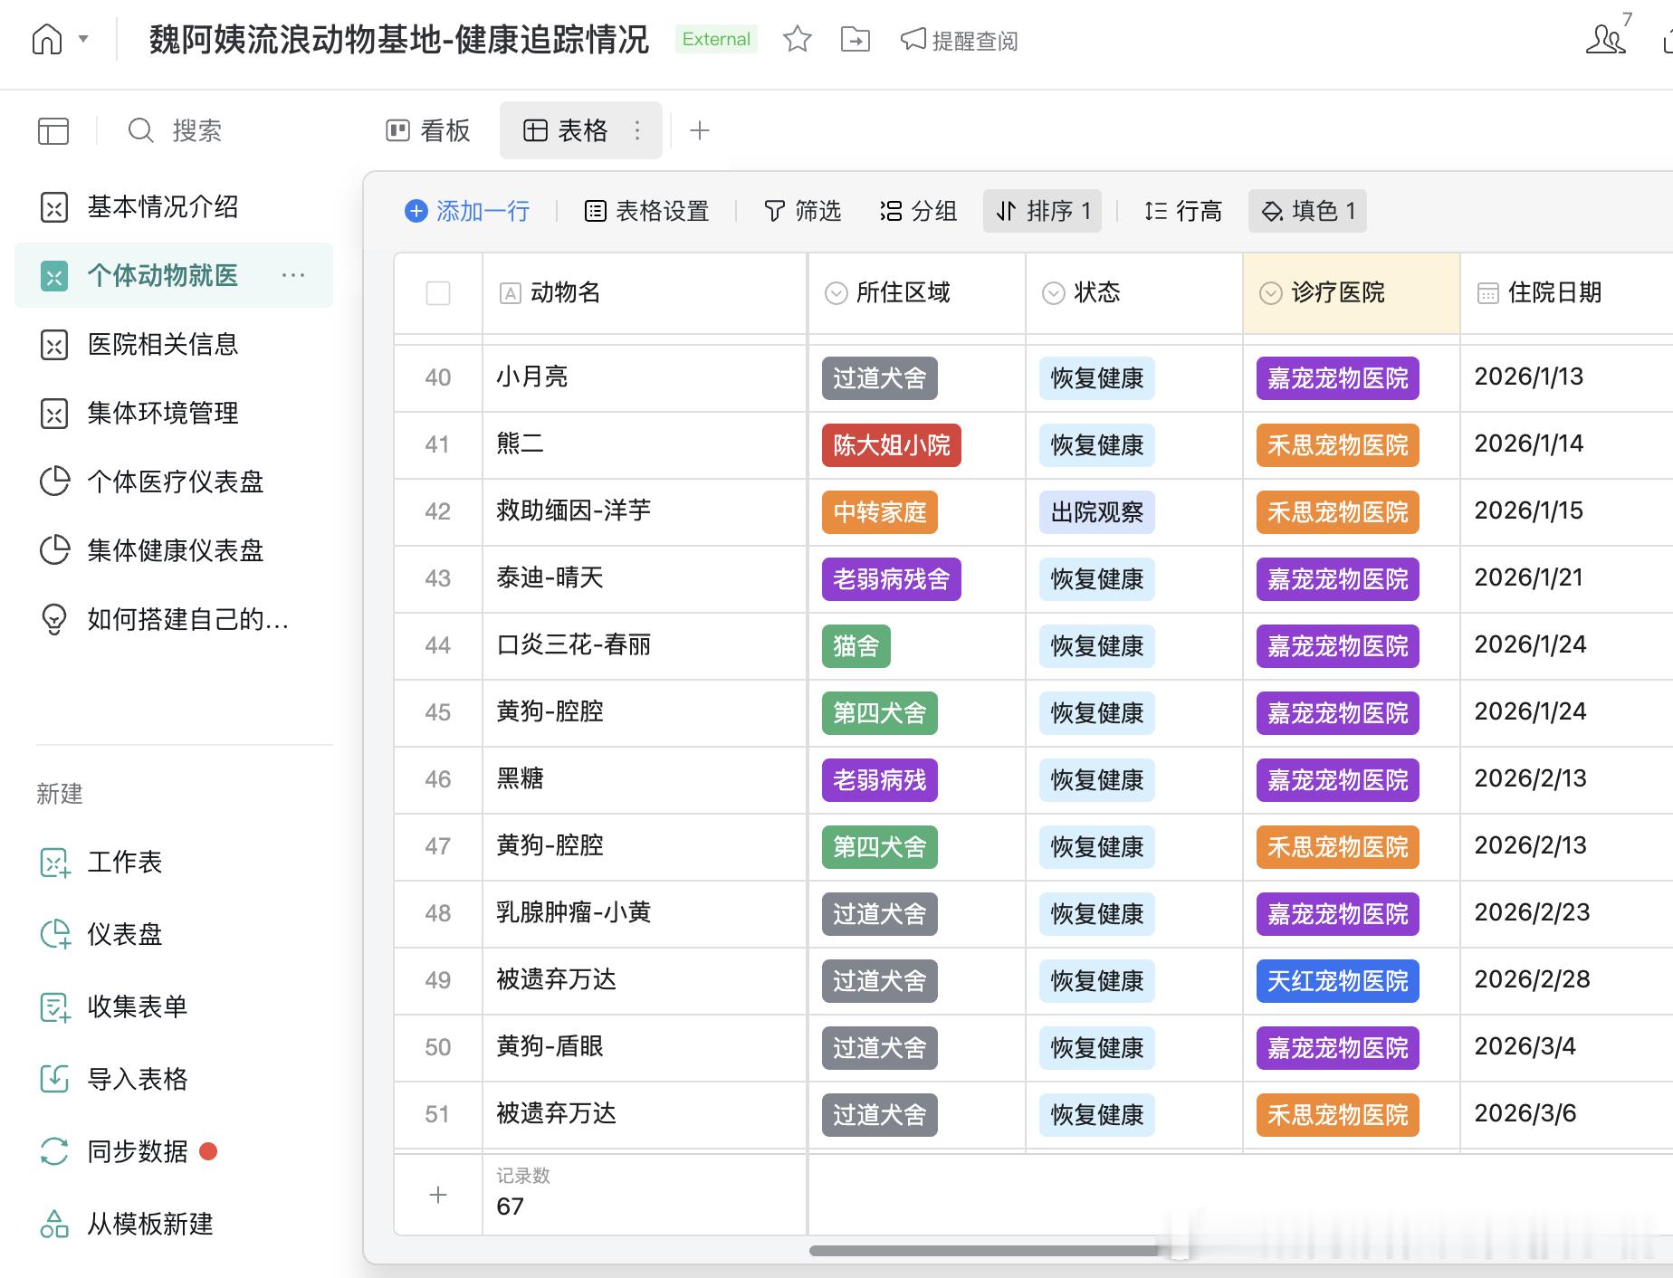Open the 填色 1 fill color menu
This screenshot has width=1673, height=1278.
pyautogui.click(x=1307, y=211)
